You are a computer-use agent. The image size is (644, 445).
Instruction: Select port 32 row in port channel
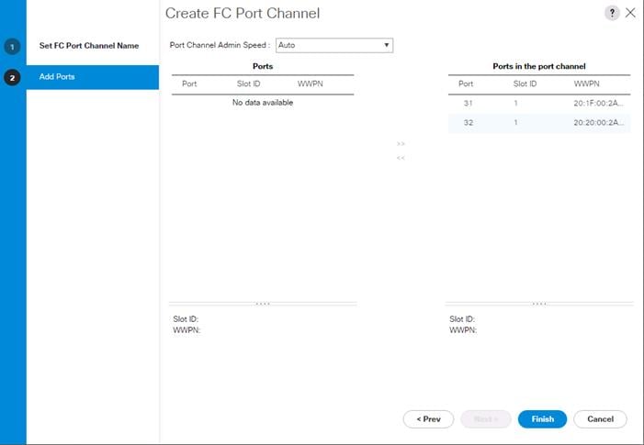pyautogui.click(x=539, y=123)
